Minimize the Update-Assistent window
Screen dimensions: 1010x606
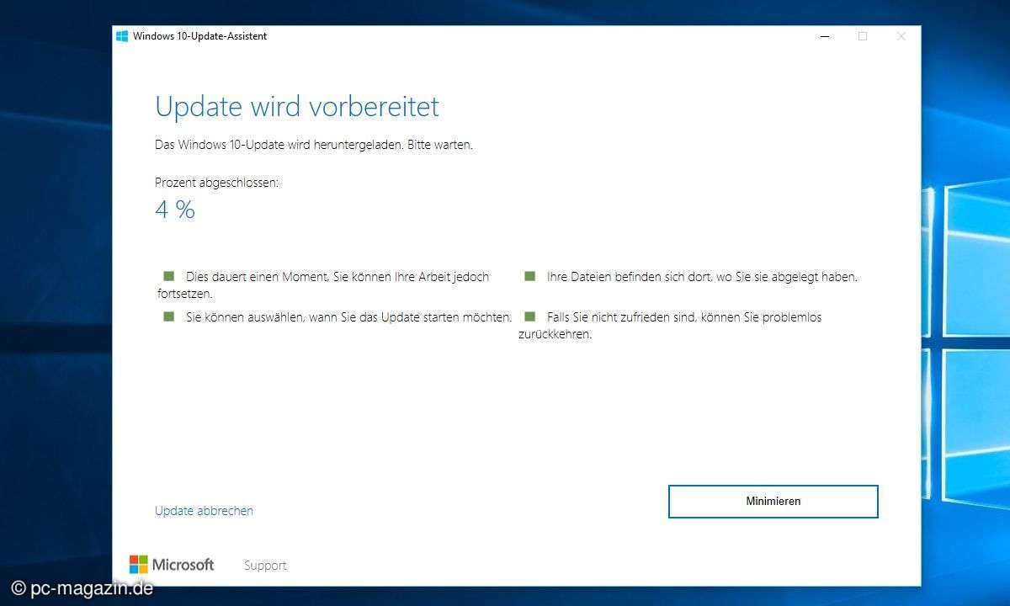click(823, 36)
